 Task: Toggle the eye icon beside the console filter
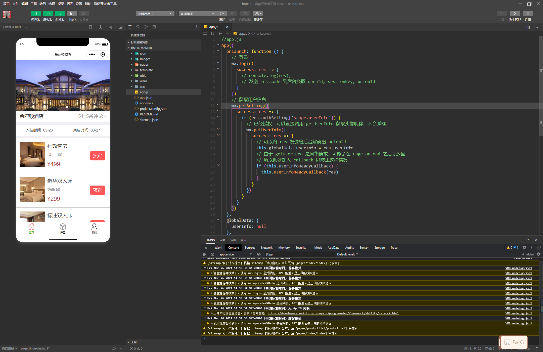258,254
